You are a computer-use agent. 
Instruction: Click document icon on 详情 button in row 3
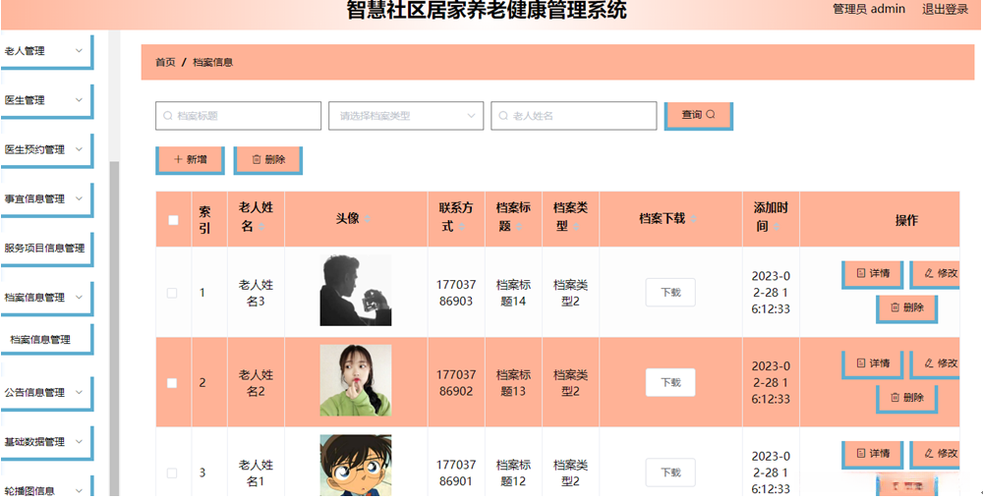click(x=861, y=453)
